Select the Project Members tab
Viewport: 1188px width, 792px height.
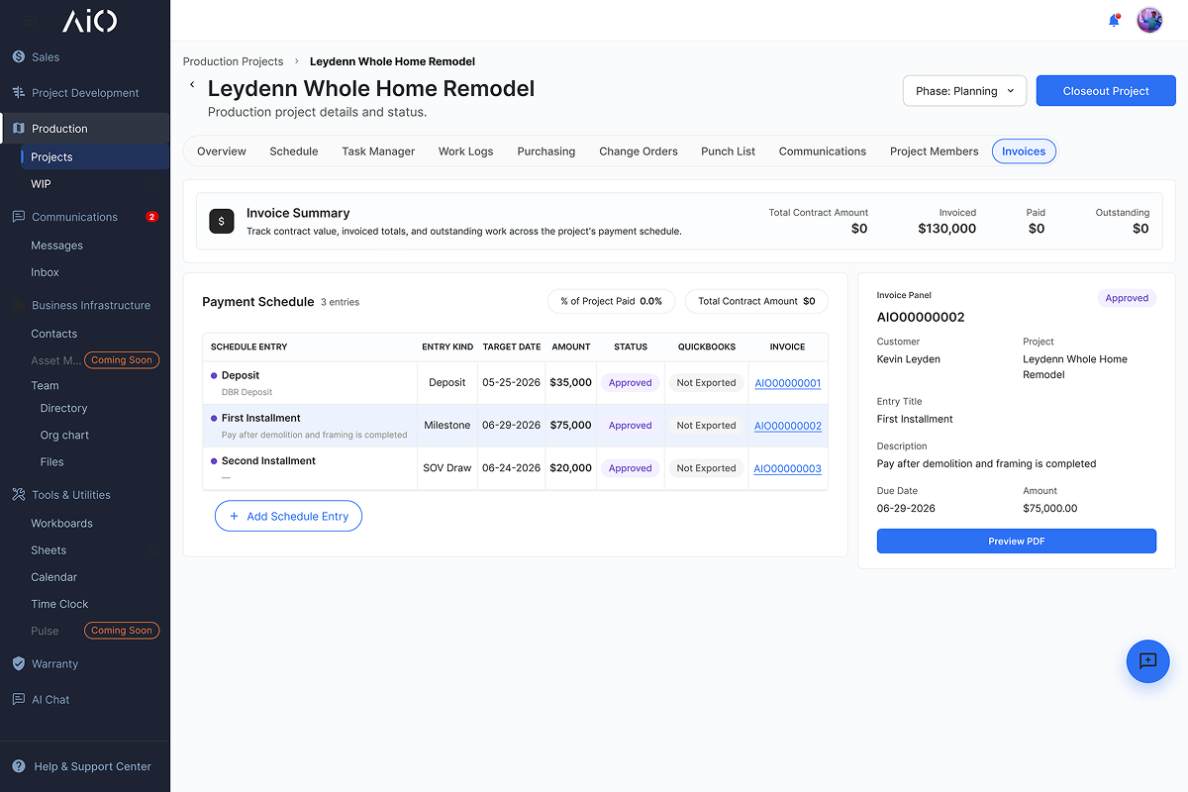pos(934,151)
